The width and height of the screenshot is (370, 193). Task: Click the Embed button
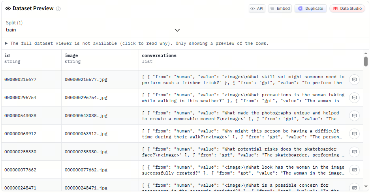click(x=280, y=9)
